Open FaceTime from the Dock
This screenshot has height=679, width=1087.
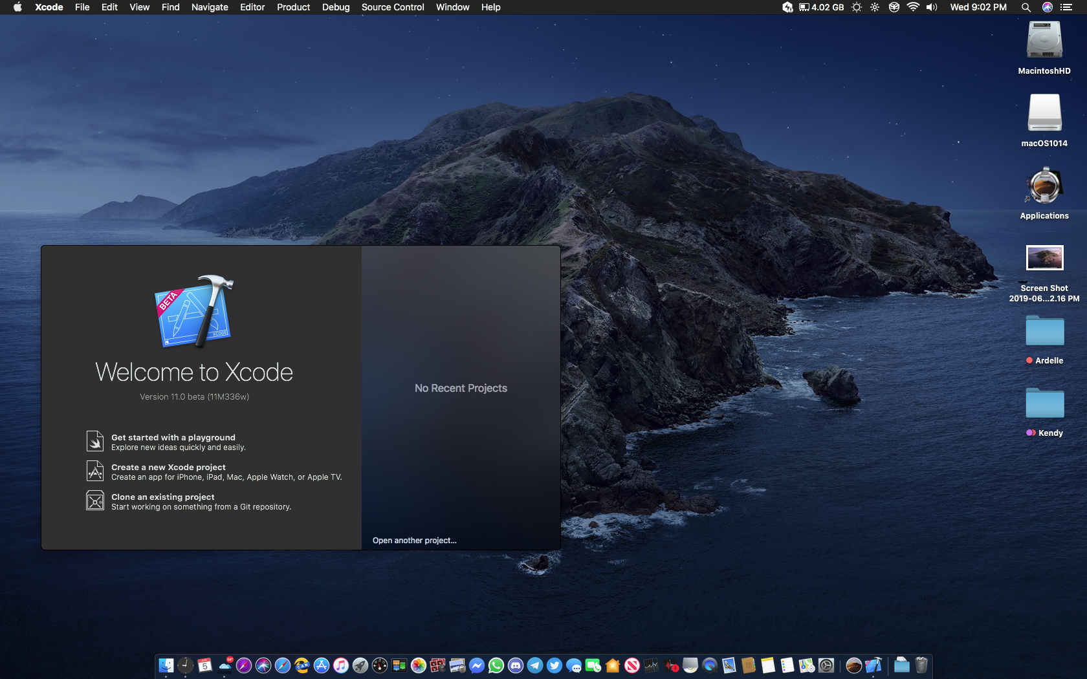tap(593, 665)
